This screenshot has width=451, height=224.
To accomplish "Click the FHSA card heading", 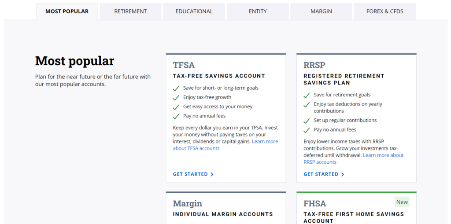I will 314,204.
